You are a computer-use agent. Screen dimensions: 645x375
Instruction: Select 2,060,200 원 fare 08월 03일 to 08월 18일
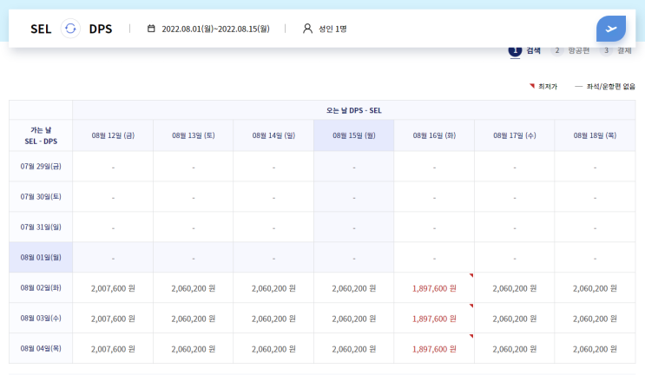(595, 319)
